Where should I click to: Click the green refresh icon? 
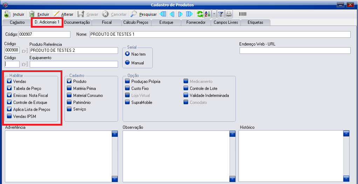(200, 14)
